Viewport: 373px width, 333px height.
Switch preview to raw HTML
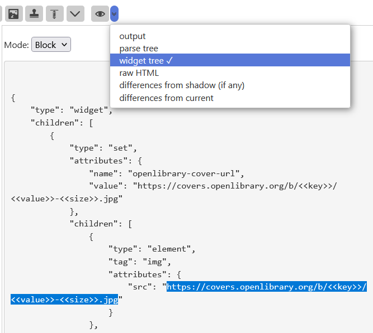point(139,73)
